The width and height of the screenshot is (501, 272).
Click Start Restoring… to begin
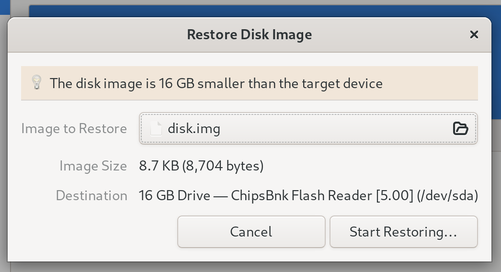[403, 232]
